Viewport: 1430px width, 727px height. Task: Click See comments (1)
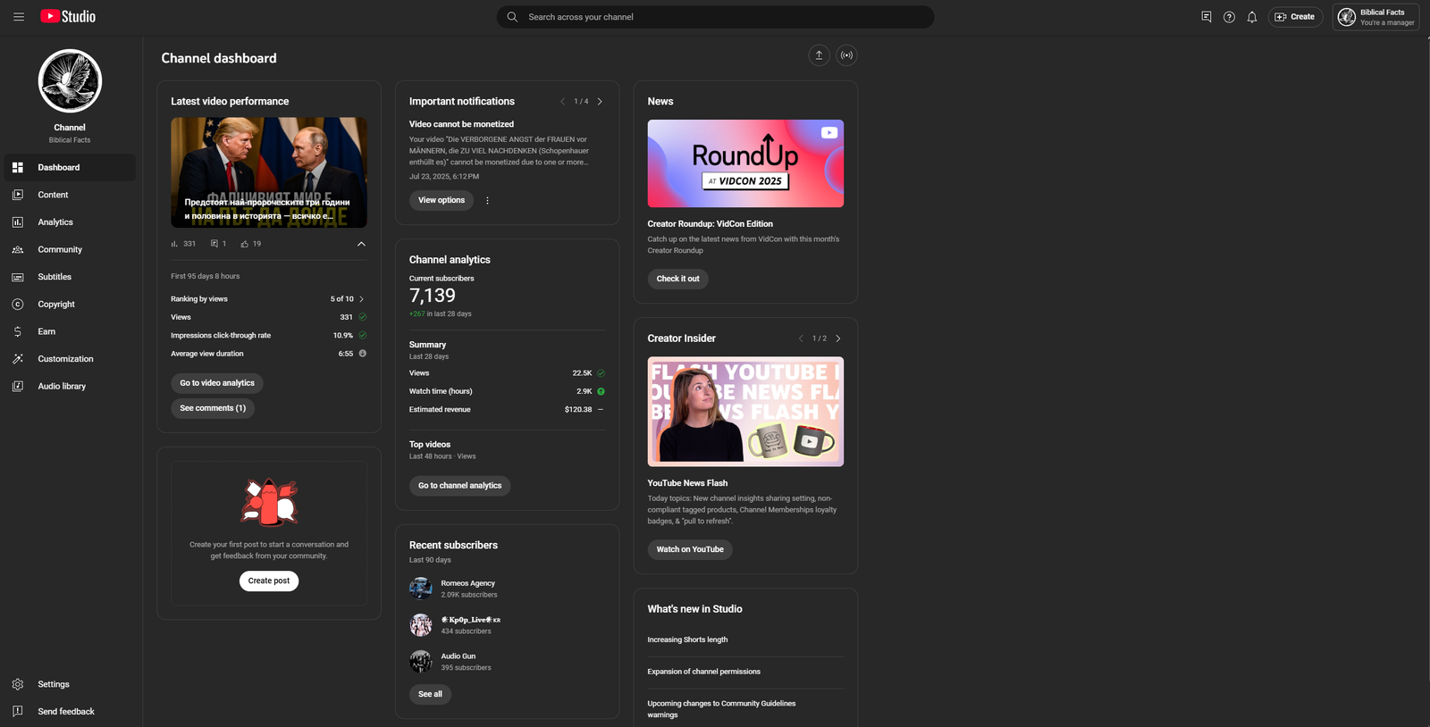pos(213,408)
